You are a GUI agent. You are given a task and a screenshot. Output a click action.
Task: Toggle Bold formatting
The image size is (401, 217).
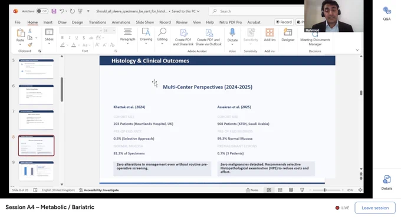click(62, 38)
